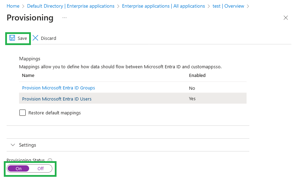
Task: Click breadcrumb chevron after test | Overview
Action: click(x=248, y=6)
